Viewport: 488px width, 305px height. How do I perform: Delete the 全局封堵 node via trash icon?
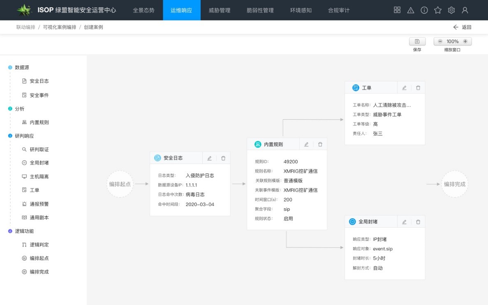[x=418, y=222]
